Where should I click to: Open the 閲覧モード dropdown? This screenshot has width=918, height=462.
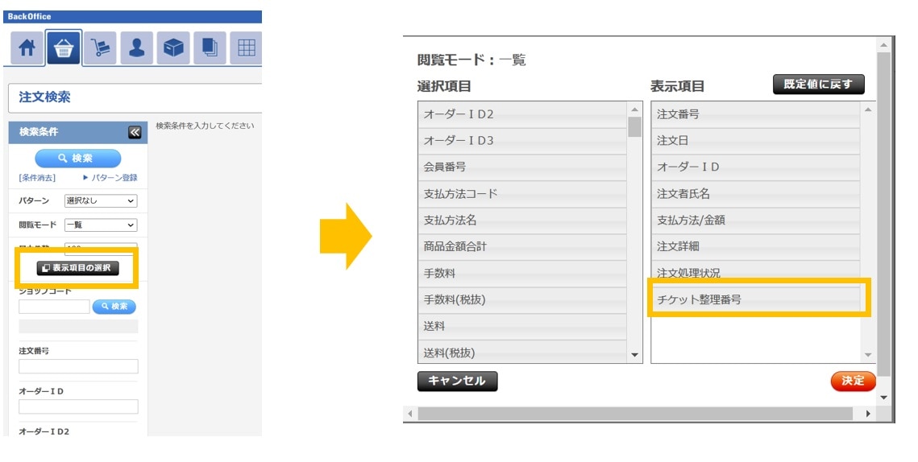[101, 225]
